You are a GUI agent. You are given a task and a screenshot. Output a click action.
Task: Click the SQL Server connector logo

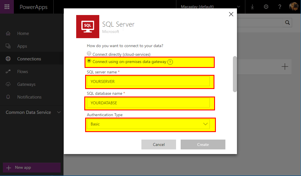(88, 27)
